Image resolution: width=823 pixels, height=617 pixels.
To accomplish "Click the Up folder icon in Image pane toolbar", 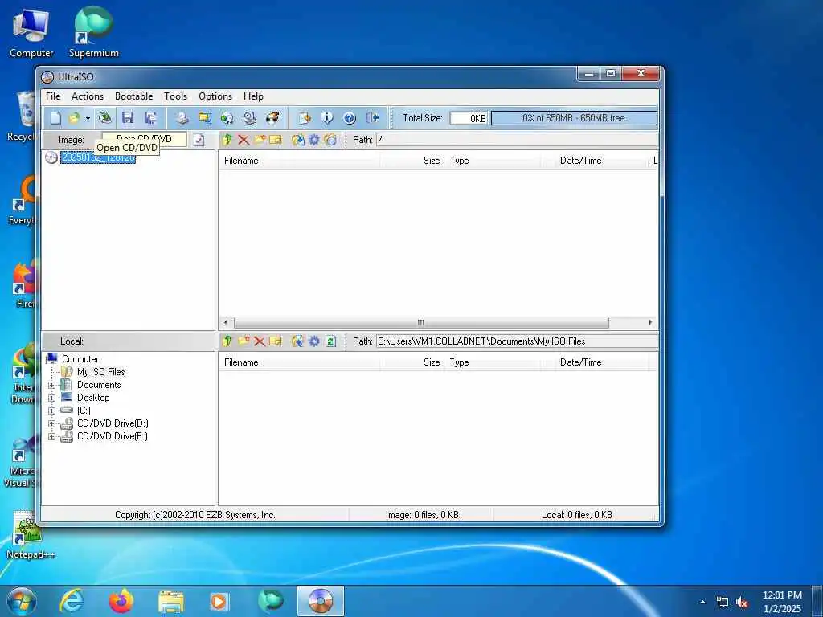I will (x=227, y=140).
